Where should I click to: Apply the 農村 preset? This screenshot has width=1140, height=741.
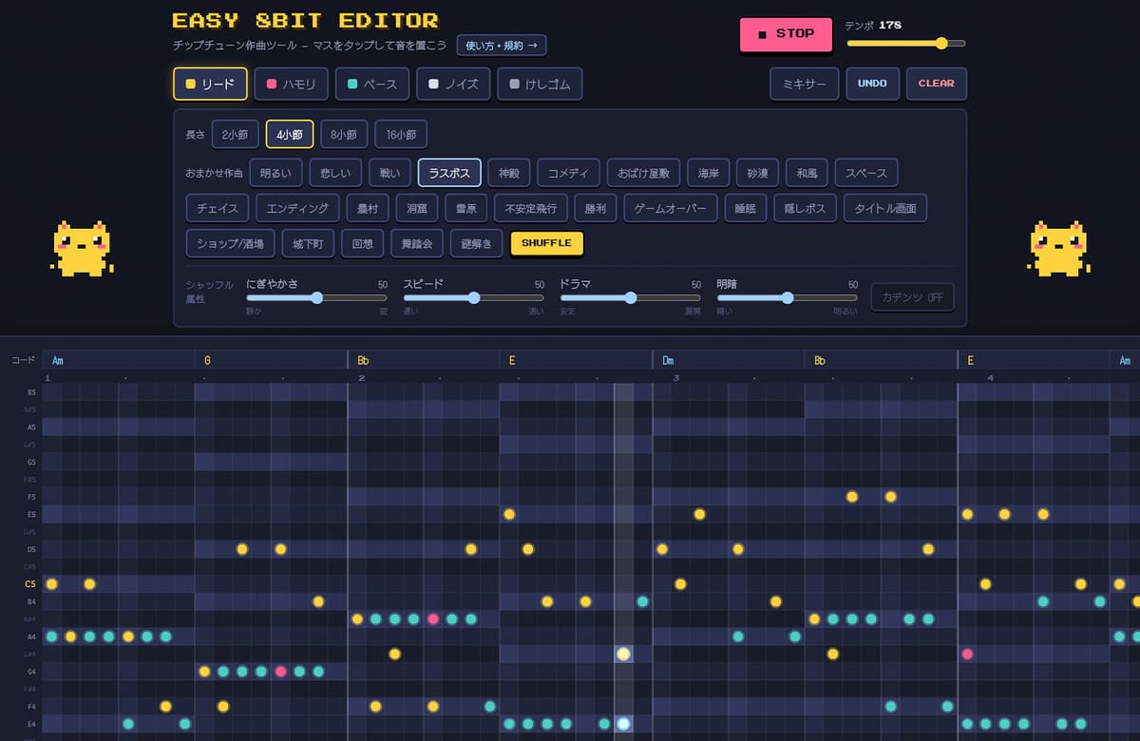pyautogui.click(x=367, y=208)
